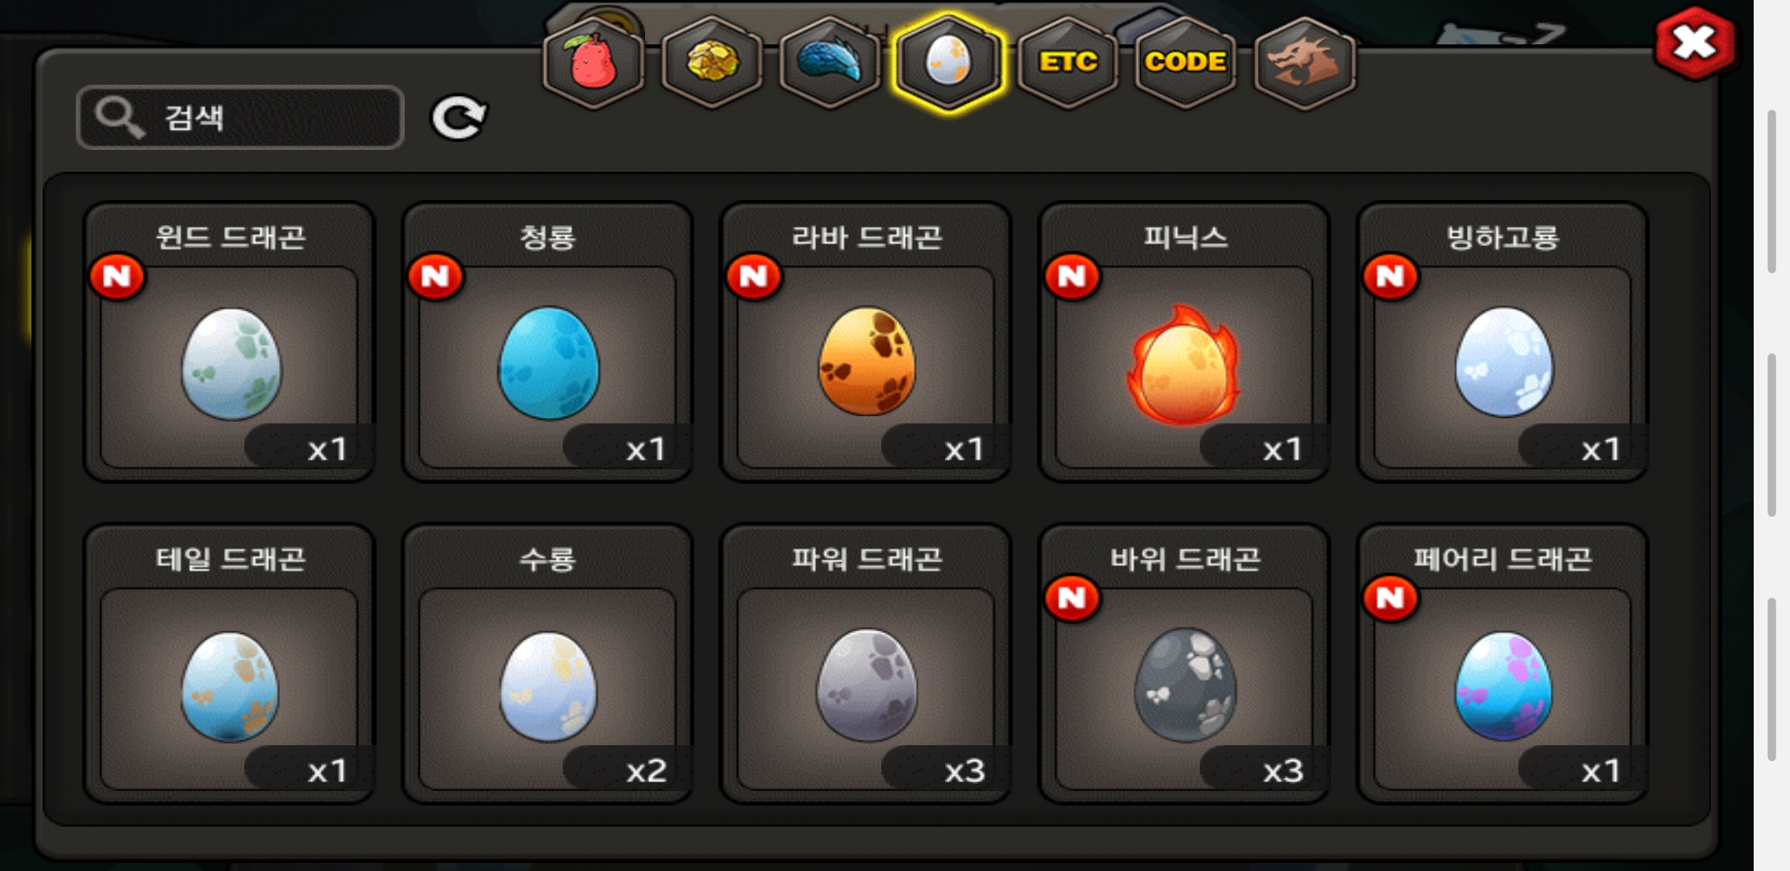Select the flaming 피닉스 egg
Screen dimensions: 1790x871
[1185, 342]
